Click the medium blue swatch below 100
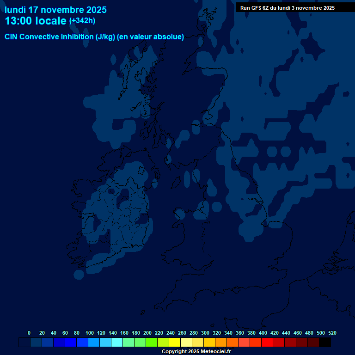Image resolution: width=355 pixels, height=355 pixels. click(94, 343)
